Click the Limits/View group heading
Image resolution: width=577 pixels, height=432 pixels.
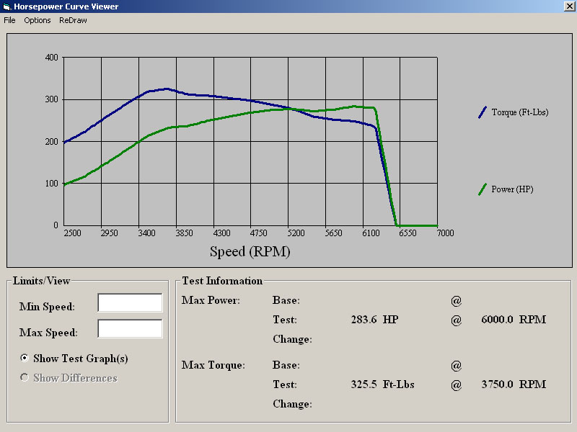(41, 281)
